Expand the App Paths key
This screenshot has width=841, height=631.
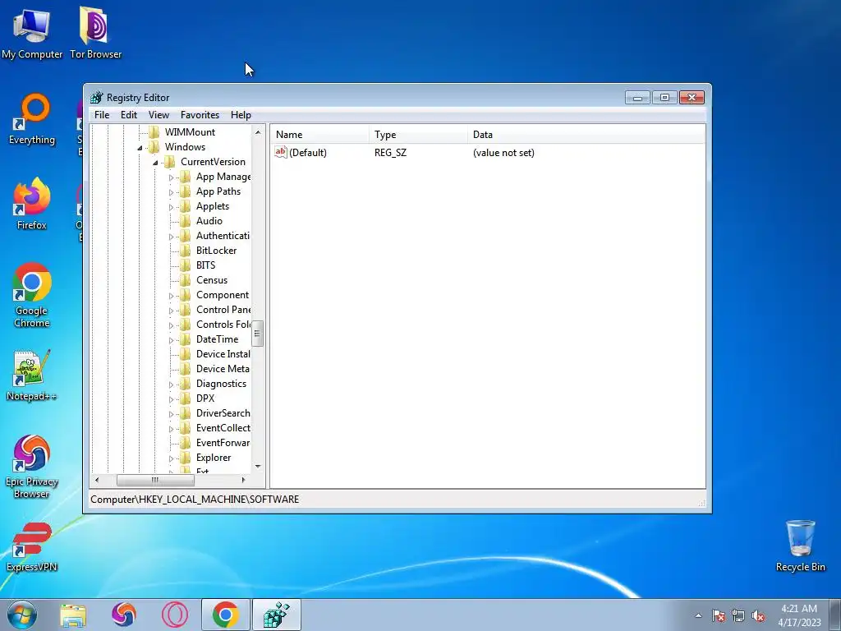171,192
